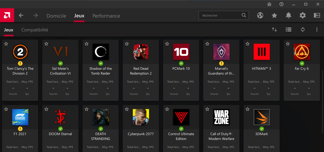Click the 'Red Dead Redemption 2' title
The width and height of the screenshot is (324, 152).
coord(141,71)
